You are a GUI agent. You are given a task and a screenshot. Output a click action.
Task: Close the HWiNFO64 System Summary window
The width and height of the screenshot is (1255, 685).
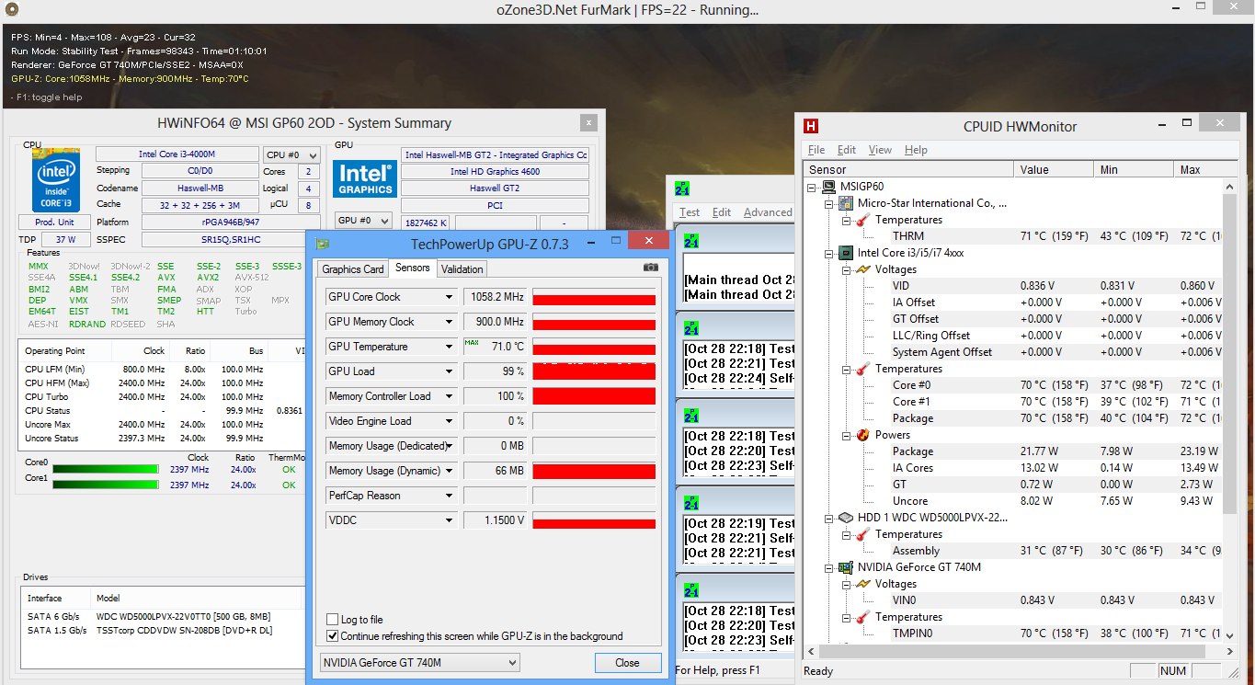(x=588, y=122)
